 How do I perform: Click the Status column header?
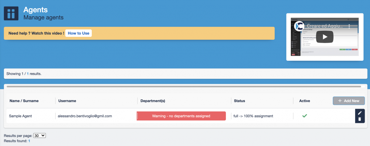[x=240, y=101]
